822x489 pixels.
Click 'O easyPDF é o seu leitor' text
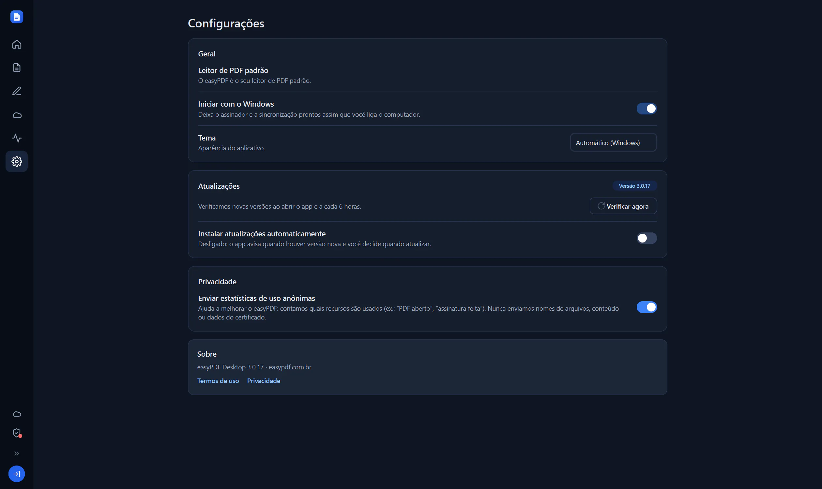(254, 81)
